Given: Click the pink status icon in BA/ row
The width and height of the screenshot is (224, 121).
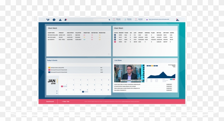Looking at the screenshot, I should pyautogui.click(x=115, y=42).
